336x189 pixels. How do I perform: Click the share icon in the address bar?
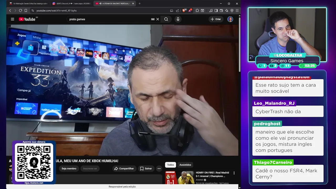pos(177,10)
